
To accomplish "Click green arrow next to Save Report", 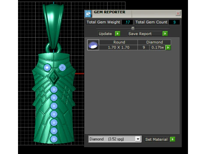I will [165, 34].
